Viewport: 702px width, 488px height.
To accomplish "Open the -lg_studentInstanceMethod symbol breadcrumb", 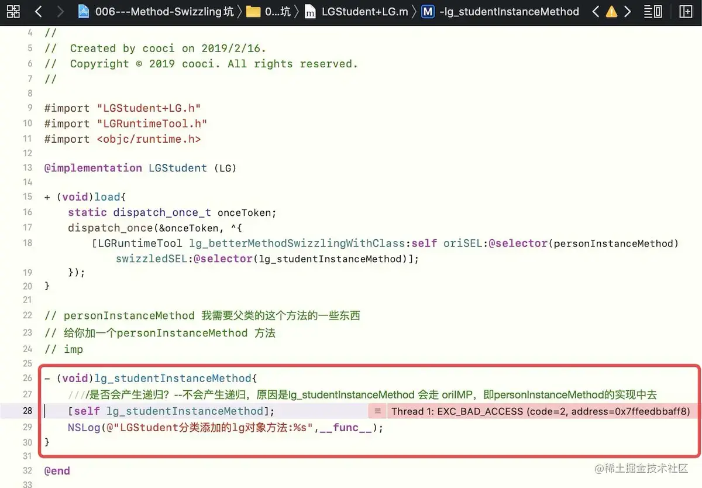I will point(501,11).
